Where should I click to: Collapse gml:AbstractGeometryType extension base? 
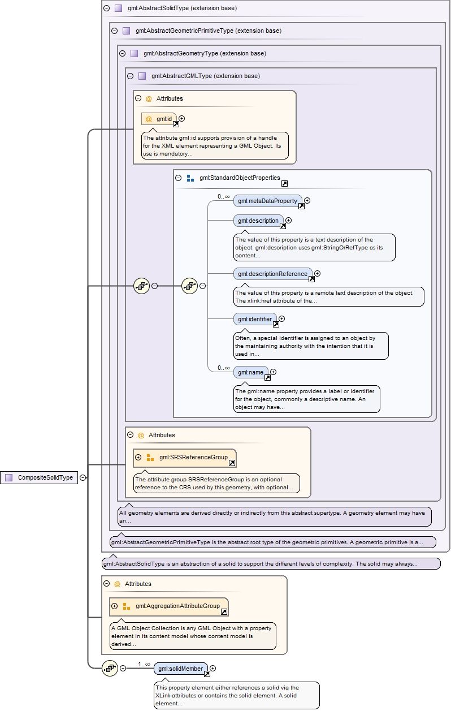[x=122, y=54]
